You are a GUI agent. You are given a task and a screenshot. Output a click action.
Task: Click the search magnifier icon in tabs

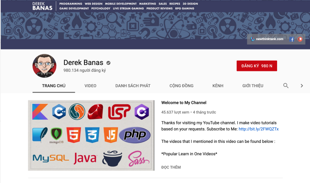[x=286, y=86]
